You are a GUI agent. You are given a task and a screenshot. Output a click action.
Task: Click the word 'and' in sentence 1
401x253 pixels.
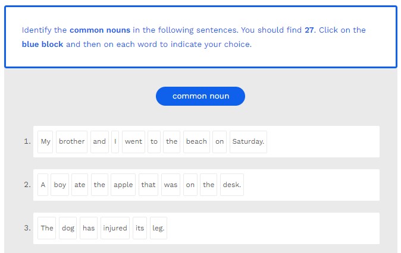pos(99,141)
